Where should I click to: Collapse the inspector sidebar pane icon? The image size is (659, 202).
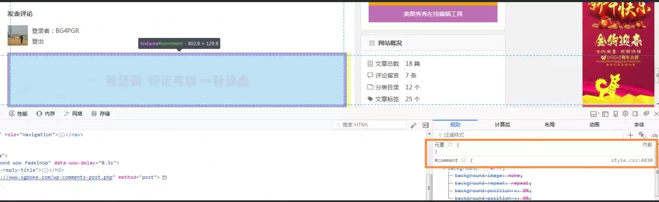point(426,125)
